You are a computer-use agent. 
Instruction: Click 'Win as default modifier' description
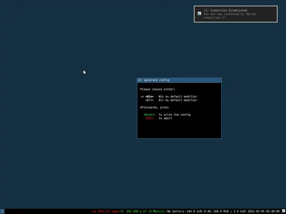(178, 96)
